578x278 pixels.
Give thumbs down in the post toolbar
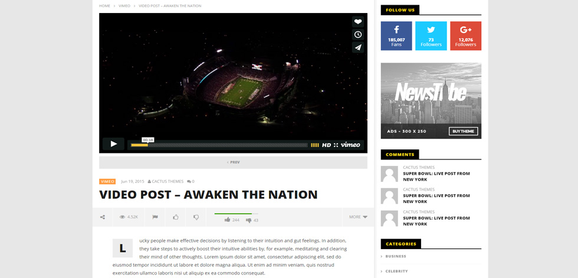click(x=196, y=217)
